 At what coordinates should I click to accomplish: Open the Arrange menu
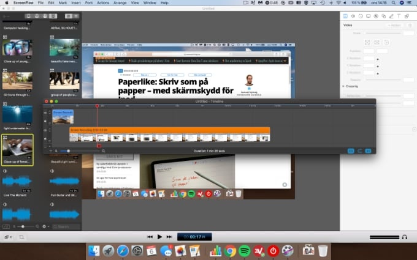tap(120, 2)
